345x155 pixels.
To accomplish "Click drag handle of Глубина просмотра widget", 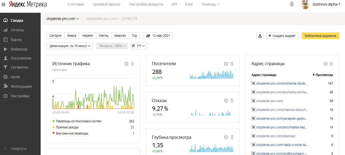I will point(232,137).
